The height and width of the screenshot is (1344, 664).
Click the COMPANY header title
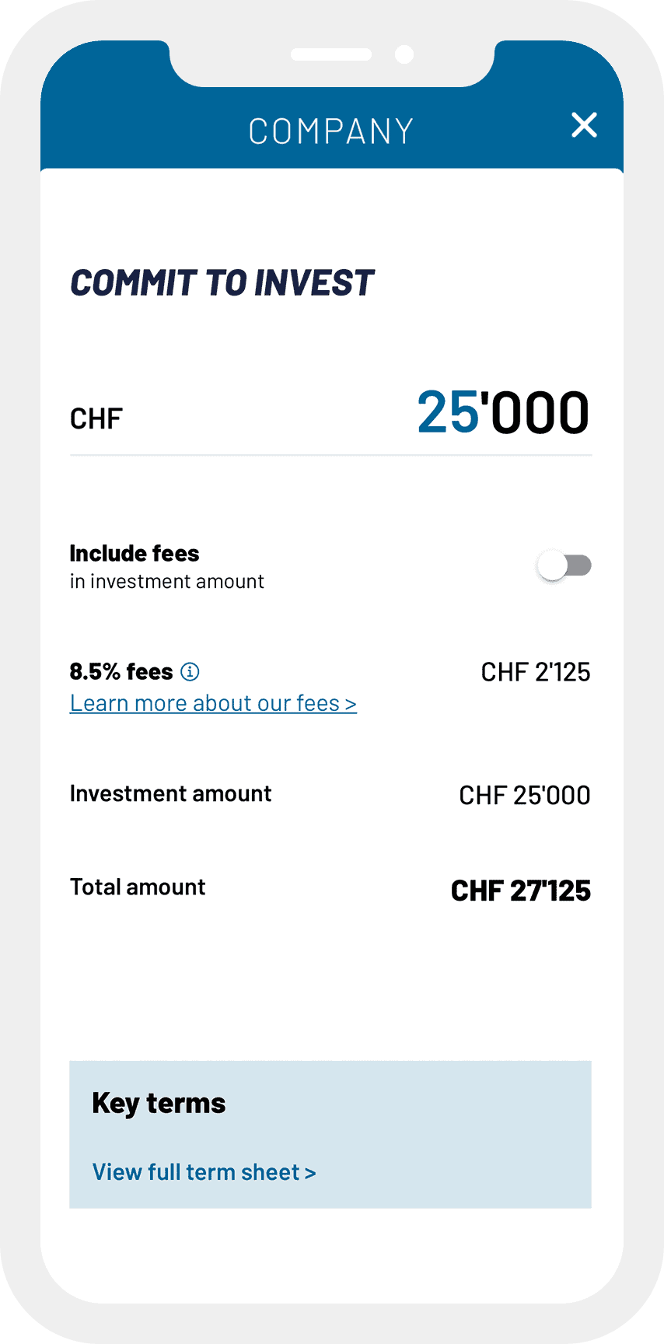pos(331,131)
